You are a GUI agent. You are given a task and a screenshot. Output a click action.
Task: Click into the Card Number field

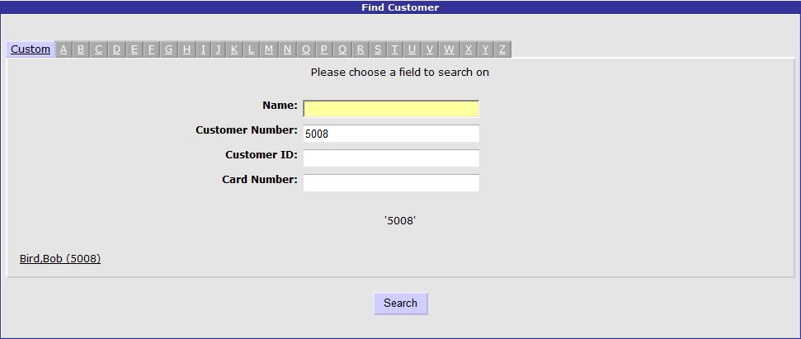click(x=391, y=183)
